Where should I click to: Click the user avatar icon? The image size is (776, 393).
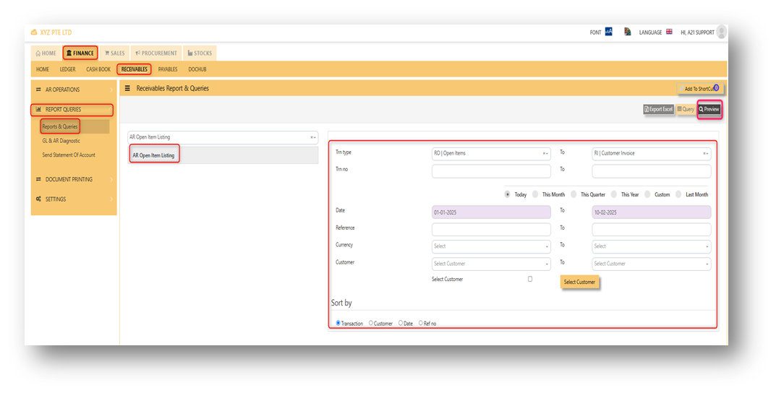click(722, 32)
